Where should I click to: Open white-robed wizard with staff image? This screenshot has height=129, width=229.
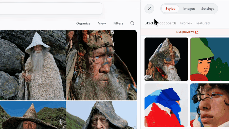pos(33,65)
